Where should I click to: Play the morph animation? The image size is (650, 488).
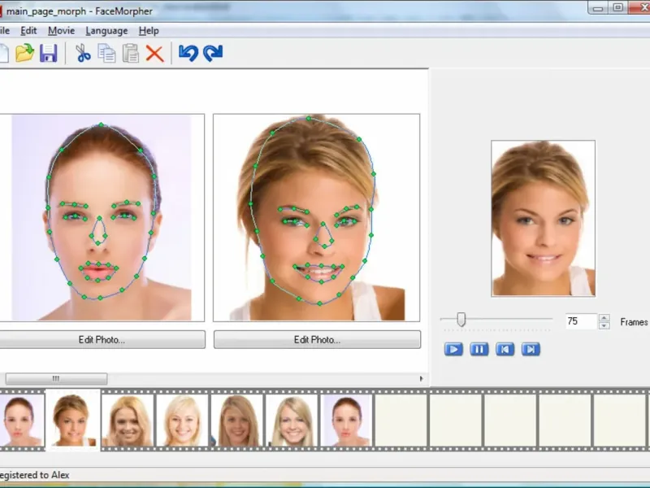(x=453, y=350)
